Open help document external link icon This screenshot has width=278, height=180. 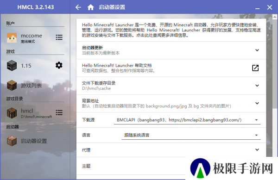coord(255,68)
